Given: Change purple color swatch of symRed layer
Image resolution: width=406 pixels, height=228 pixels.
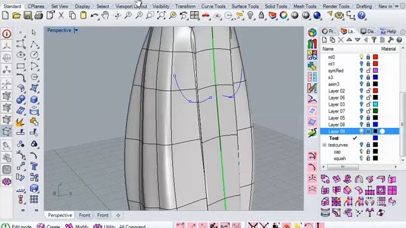Looking at the screenshot, I should point(375,70).
